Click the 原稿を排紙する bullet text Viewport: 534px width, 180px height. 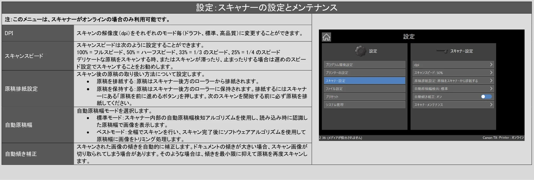pos(178,81)
